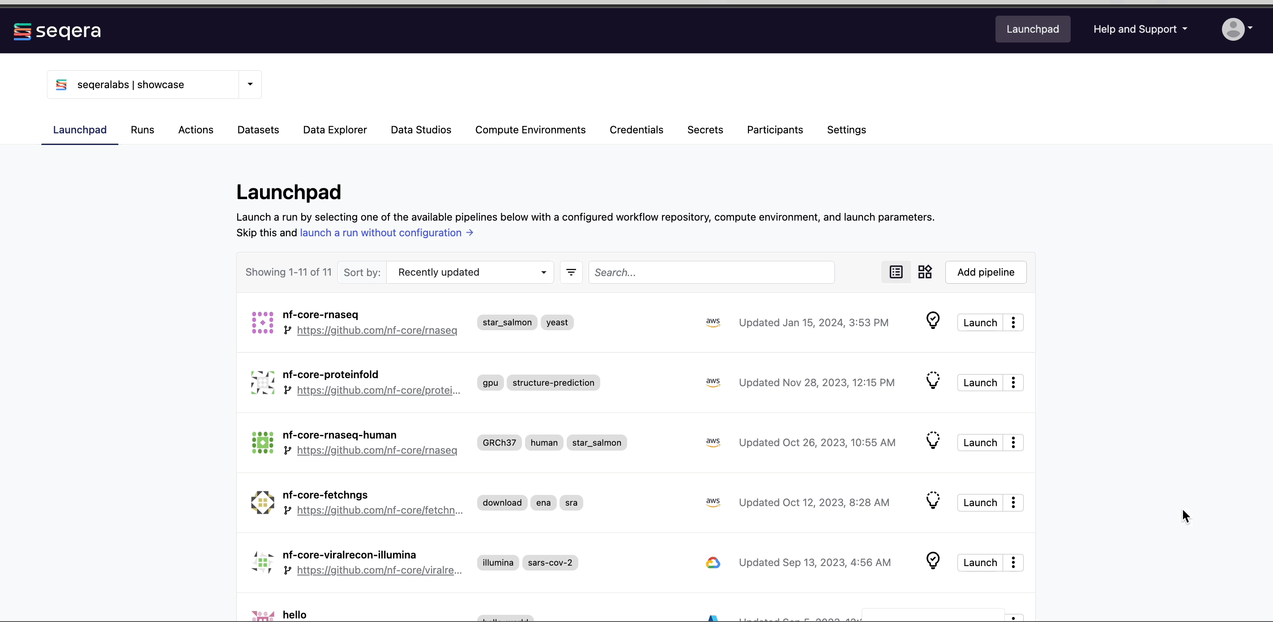Click the nf-core-fetchngs pipeline name
This screenshot has width=1273, height=622.
[x=325, y=494]
